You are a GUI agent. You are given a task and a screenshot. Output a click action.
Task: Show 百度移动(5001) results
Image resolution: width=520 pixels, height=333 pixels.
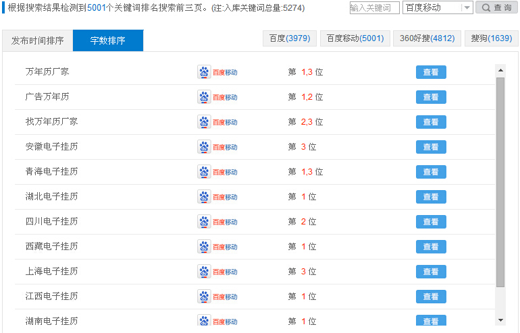tap(355, 38)
